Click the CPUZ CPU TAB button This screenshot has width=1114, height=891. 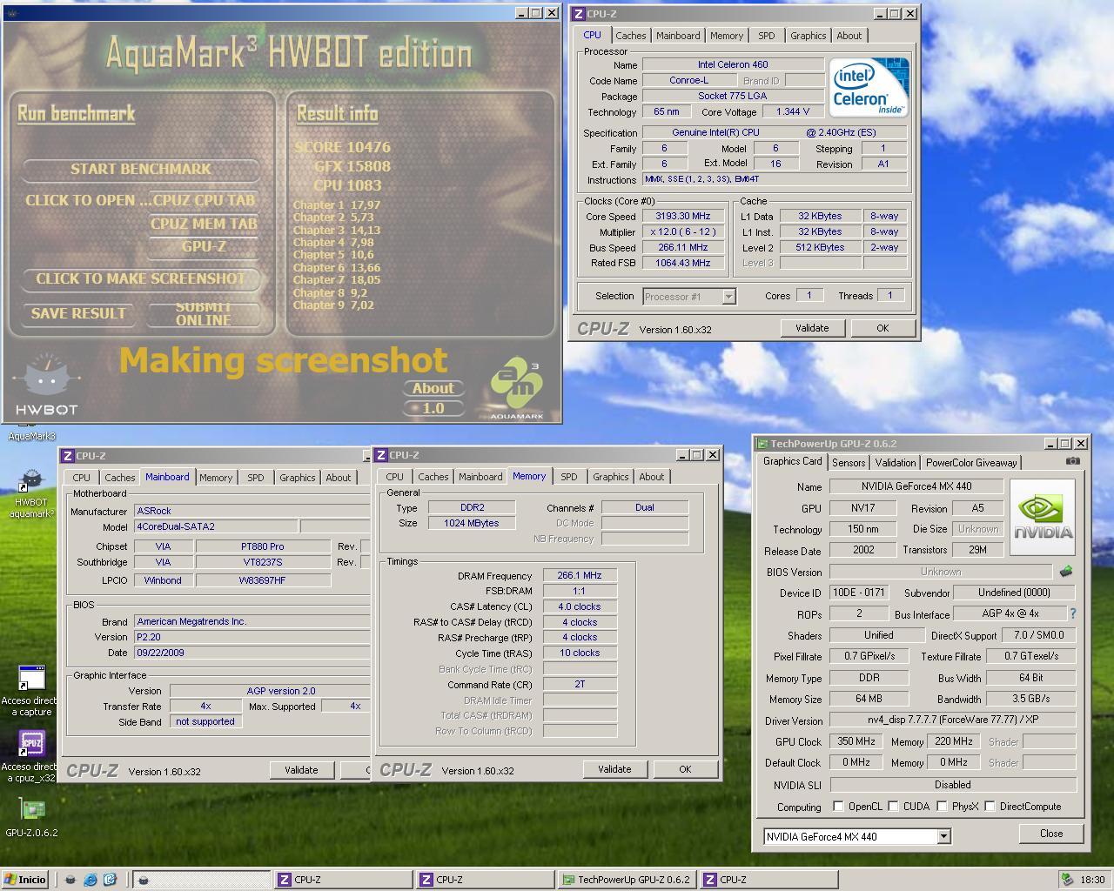204,201
